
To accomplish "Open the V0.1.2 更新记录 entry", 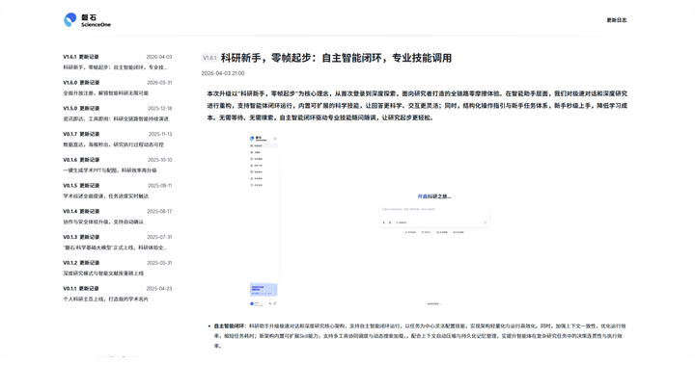I will coord(118,268).
